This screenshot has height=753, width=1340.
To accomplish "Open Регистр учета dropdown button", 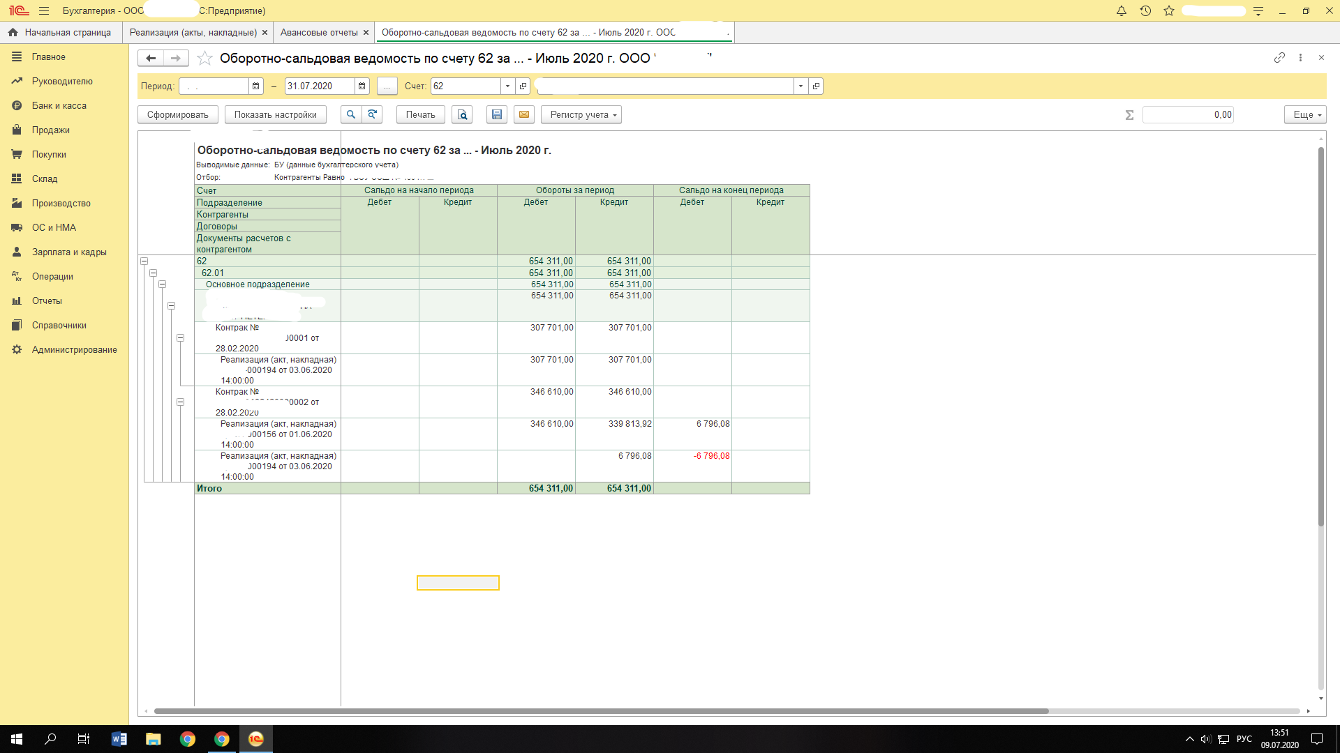I will [581, 114].
